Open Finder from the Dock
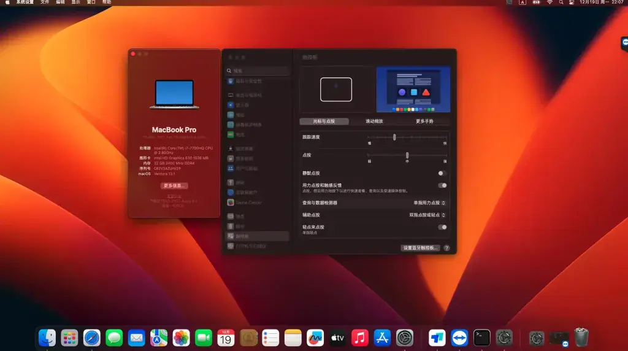 click(47, 337)
